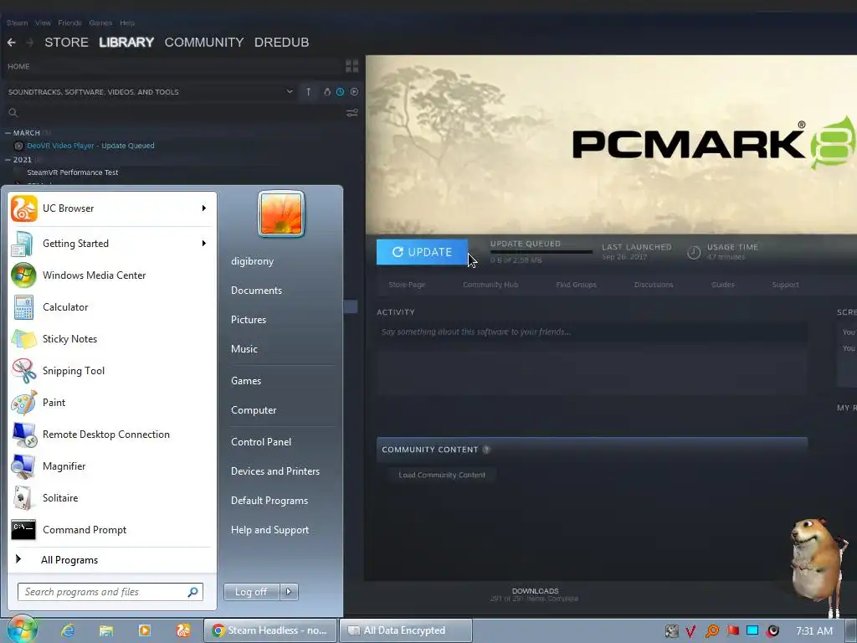Open Getting Started
This screenshot has width=857, height=643.
point(112,244)
